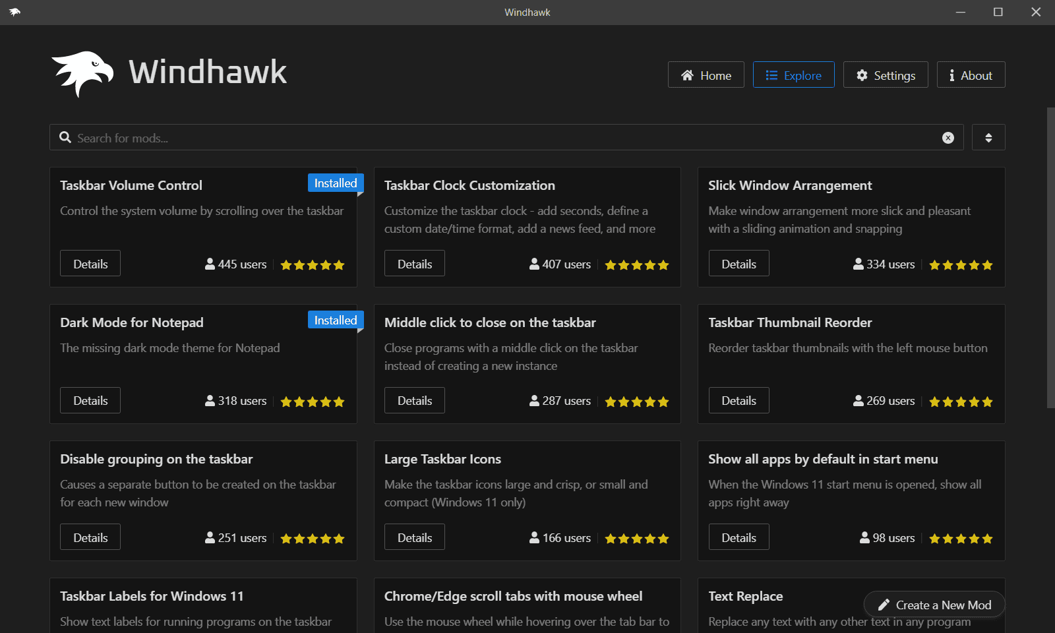1055x633 pixels.
Task: Select the Disable grouping on the taskbar title
Action: point(156,459)
